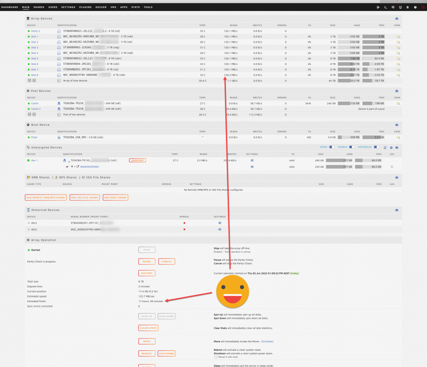Click Add ISO File Share button

85,198
